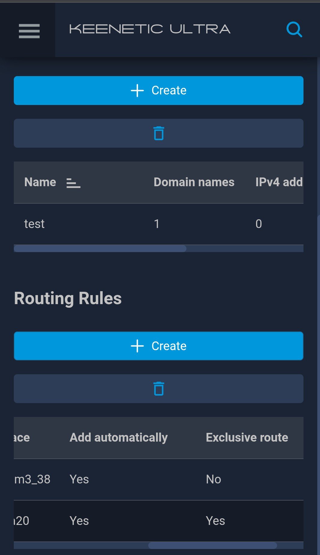Click the routing rules table horizontal scrollbar
This screenshot has width=320, height=555.
click(213, 545)
